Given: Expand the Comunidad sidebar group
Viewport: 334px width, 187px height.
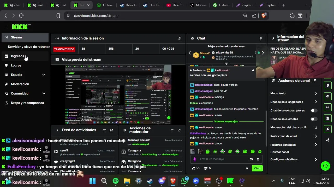Looking at the screenshot, I should click(44, 94).
